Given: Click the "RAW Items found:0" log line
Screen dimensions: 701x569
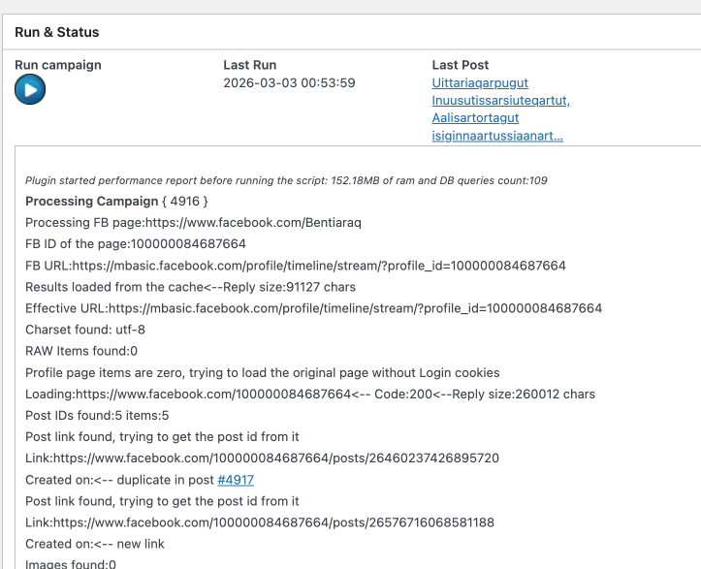Looking at the screenshot, I should click(x=81, y=351).
